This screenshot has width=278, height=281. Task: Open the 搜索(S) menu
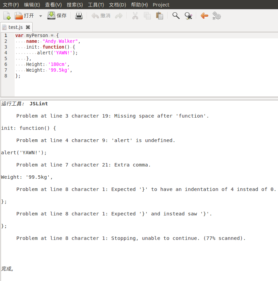[75, 5]
